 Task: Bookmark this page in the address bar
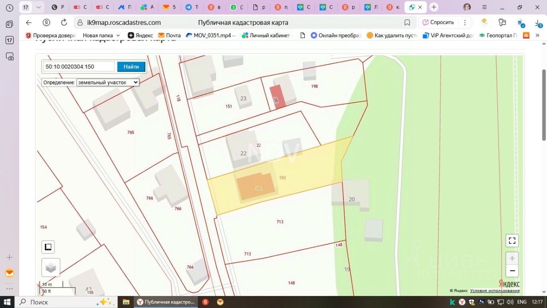407,23
